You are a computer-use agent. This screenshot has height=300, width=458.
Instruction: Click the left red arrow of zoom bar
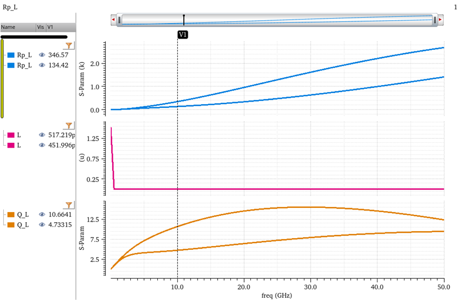(113, 20)
